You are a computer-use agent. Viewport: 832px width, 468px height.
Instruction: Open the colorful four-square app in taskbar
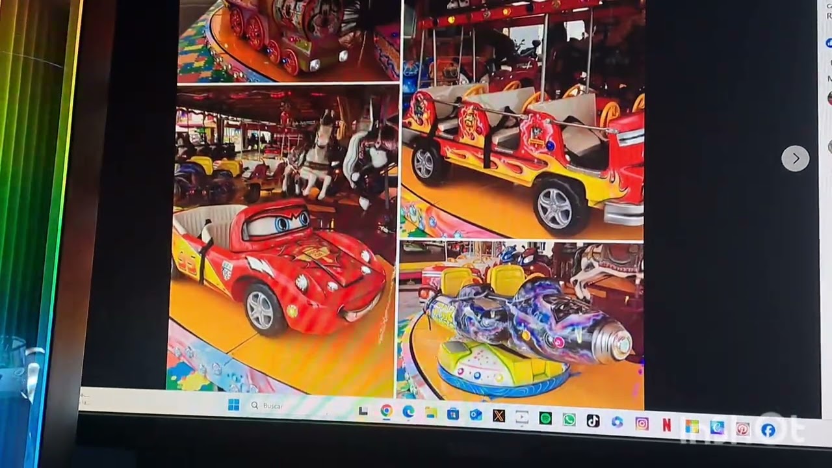[x=692, y=426]
